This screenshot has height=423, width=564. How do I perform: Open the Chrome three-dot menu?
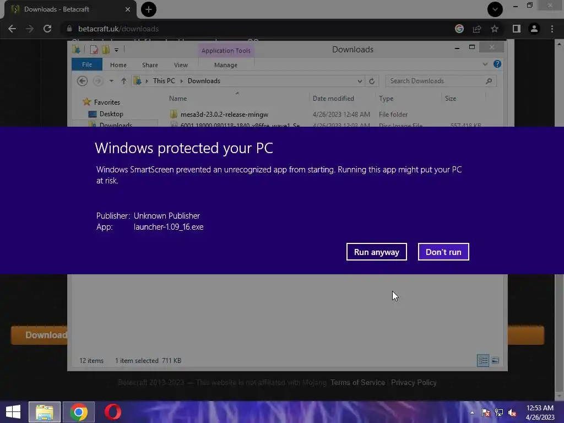(552, 29)
